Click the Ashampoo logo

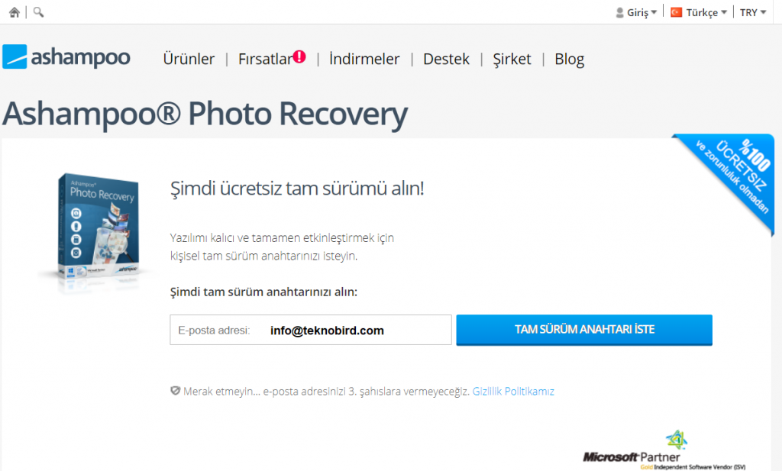[x=66, y=56]
